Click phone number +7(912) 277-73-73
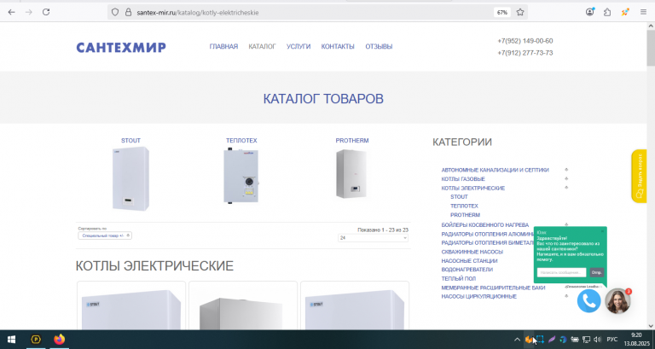 coord(525,53)
